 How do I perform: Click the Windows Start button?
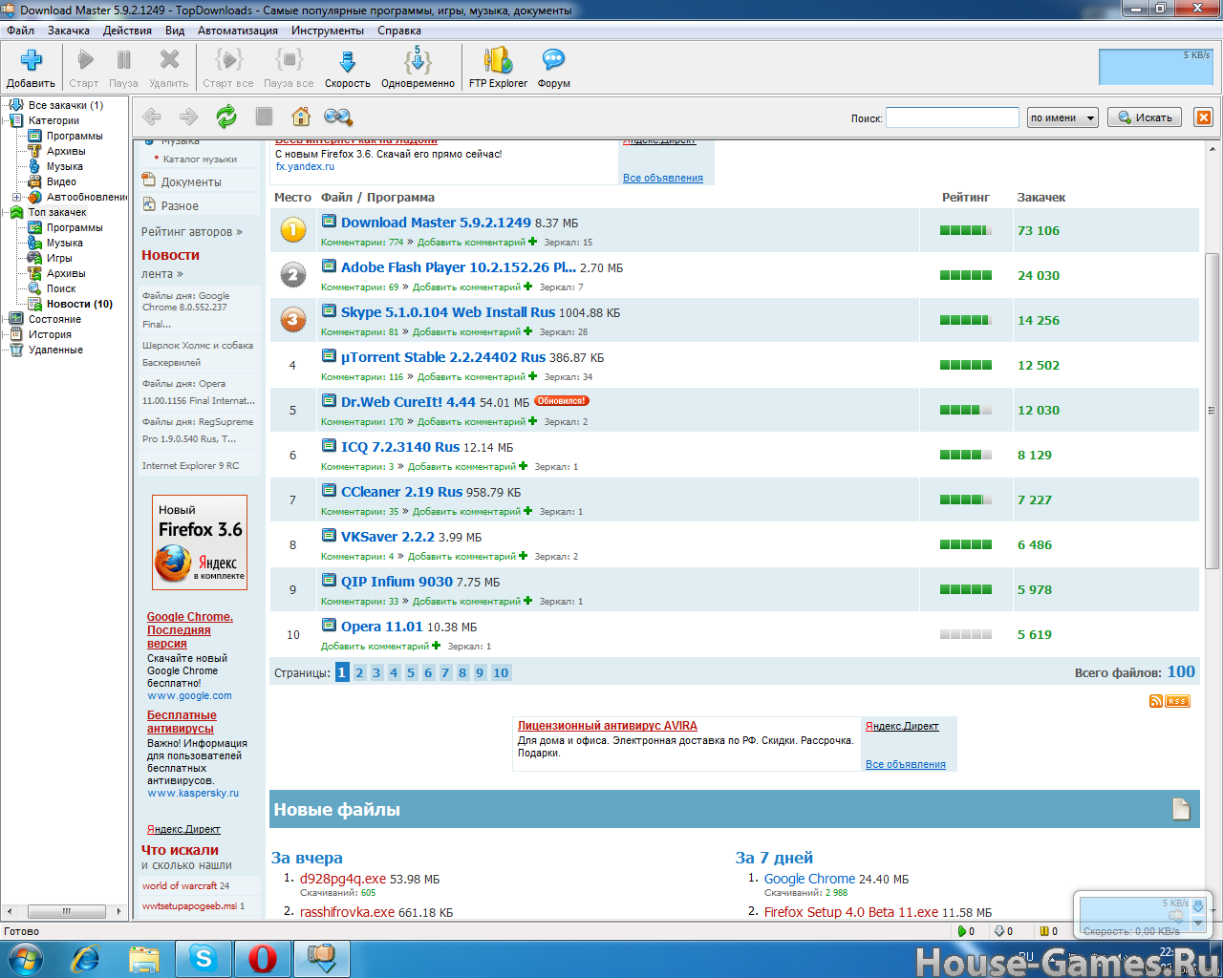click(x=24, y=958)
